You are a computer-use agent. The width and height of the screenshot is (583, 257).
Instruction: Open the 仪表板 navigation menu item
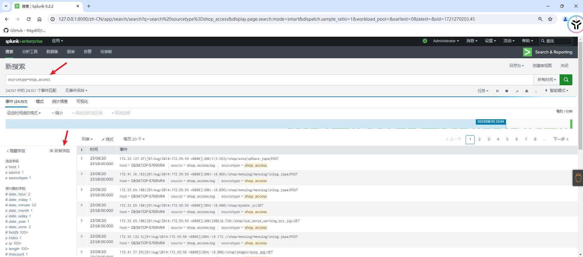(x=106, y=52)
